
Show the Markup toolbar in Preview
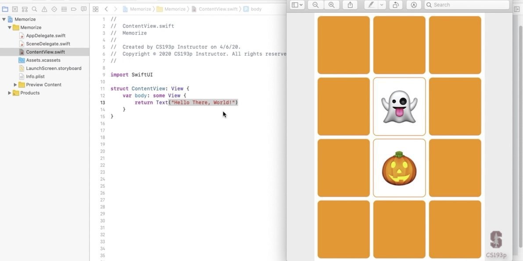pos(414,5)
